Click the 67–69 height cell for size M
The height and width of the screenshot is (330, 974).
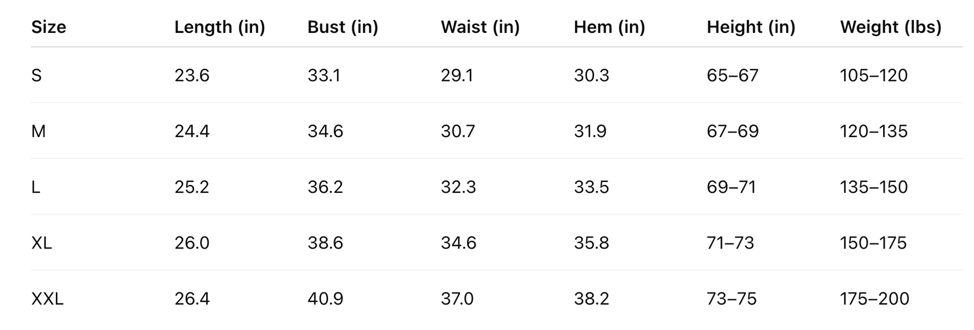coord(733,131)
